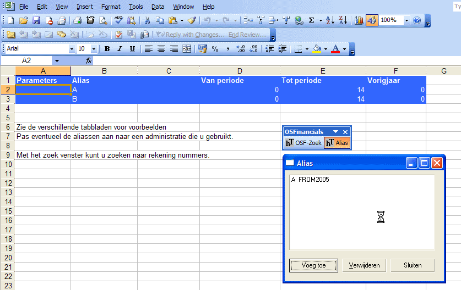The width and height of the screenshot is (461, 290).
Task: Open the font size dropdown
Action: coord(94,49)
